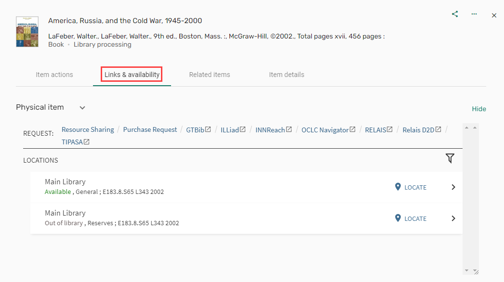The width and height of the screenshot is (504, 282).
Task: Click the OCLC Navigator link
Action: pos(328,130)
